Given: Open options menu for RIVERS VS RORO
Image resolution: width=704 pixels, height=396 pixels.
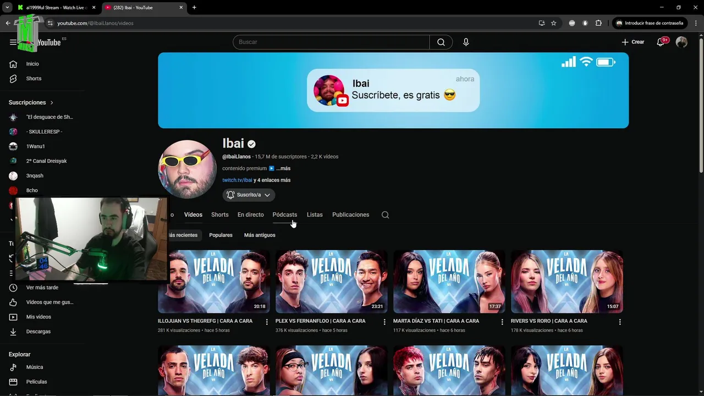Looking at the screenshot, I should point(620,322).
